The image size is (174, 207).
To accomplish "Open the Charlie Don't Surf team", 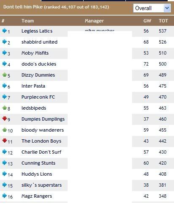I will point(41,152).
